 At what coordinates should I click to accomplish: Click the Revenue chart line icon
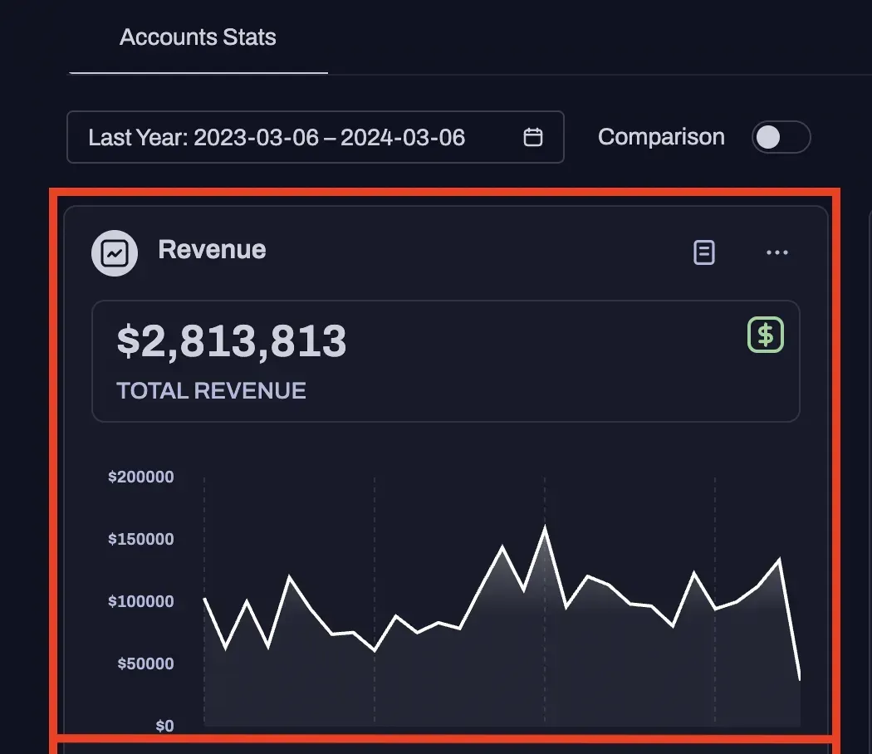115,253
